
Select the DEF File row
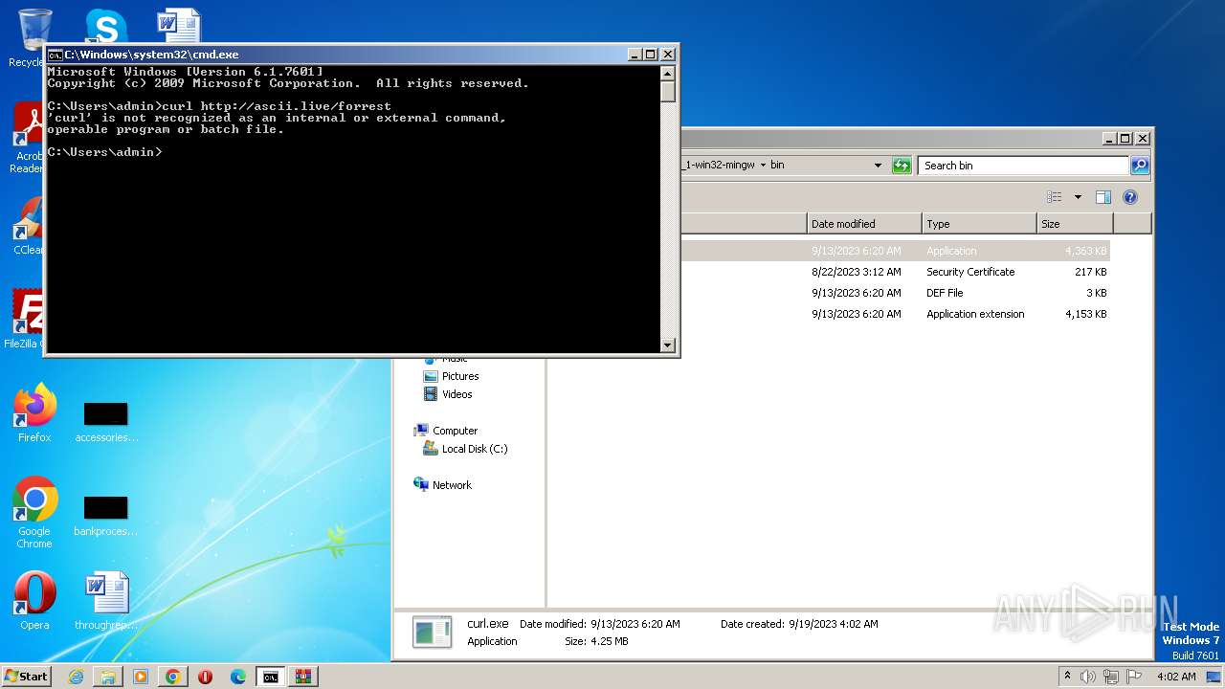[895, 293]
